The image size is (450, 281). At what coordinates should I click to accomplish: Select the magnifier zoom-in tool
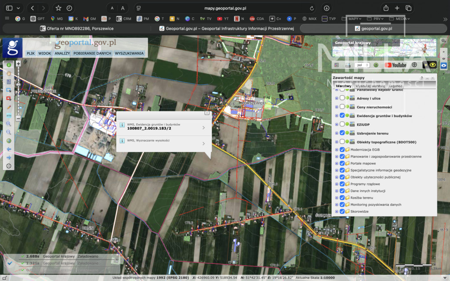9,124
